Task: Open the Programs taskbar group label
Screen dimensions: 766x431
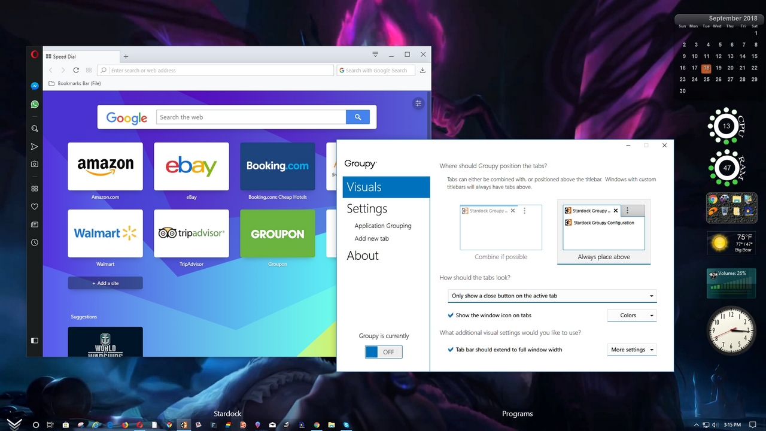Action: (x=518, y=414)
